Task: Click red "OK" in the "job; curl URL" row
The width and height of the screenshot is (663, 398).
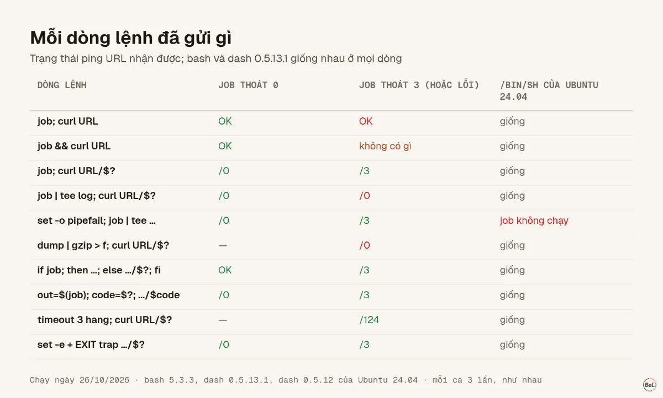Action: [366, 121]
